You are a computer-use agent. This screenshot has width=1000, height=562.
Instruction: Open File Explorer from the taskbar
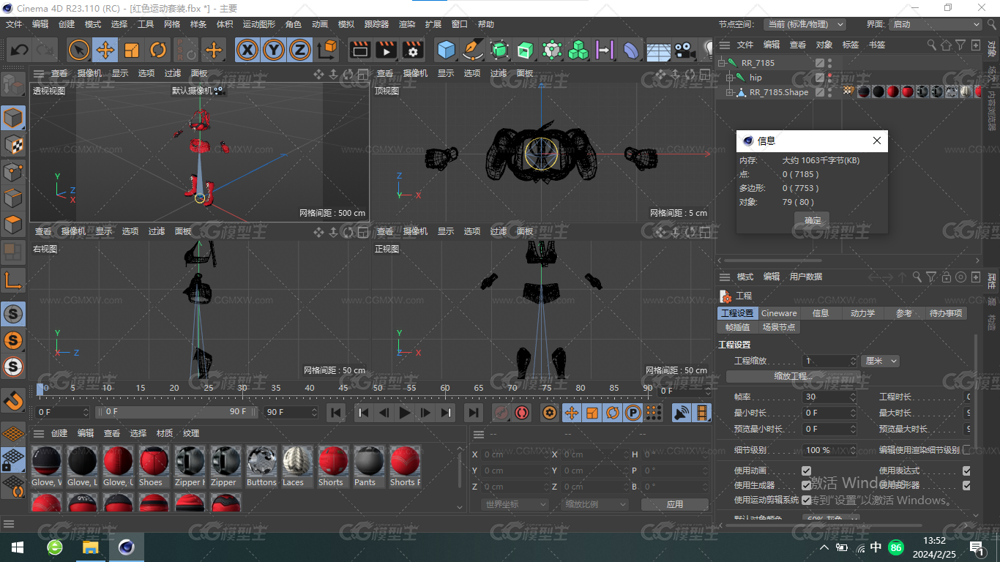(91, 547)
